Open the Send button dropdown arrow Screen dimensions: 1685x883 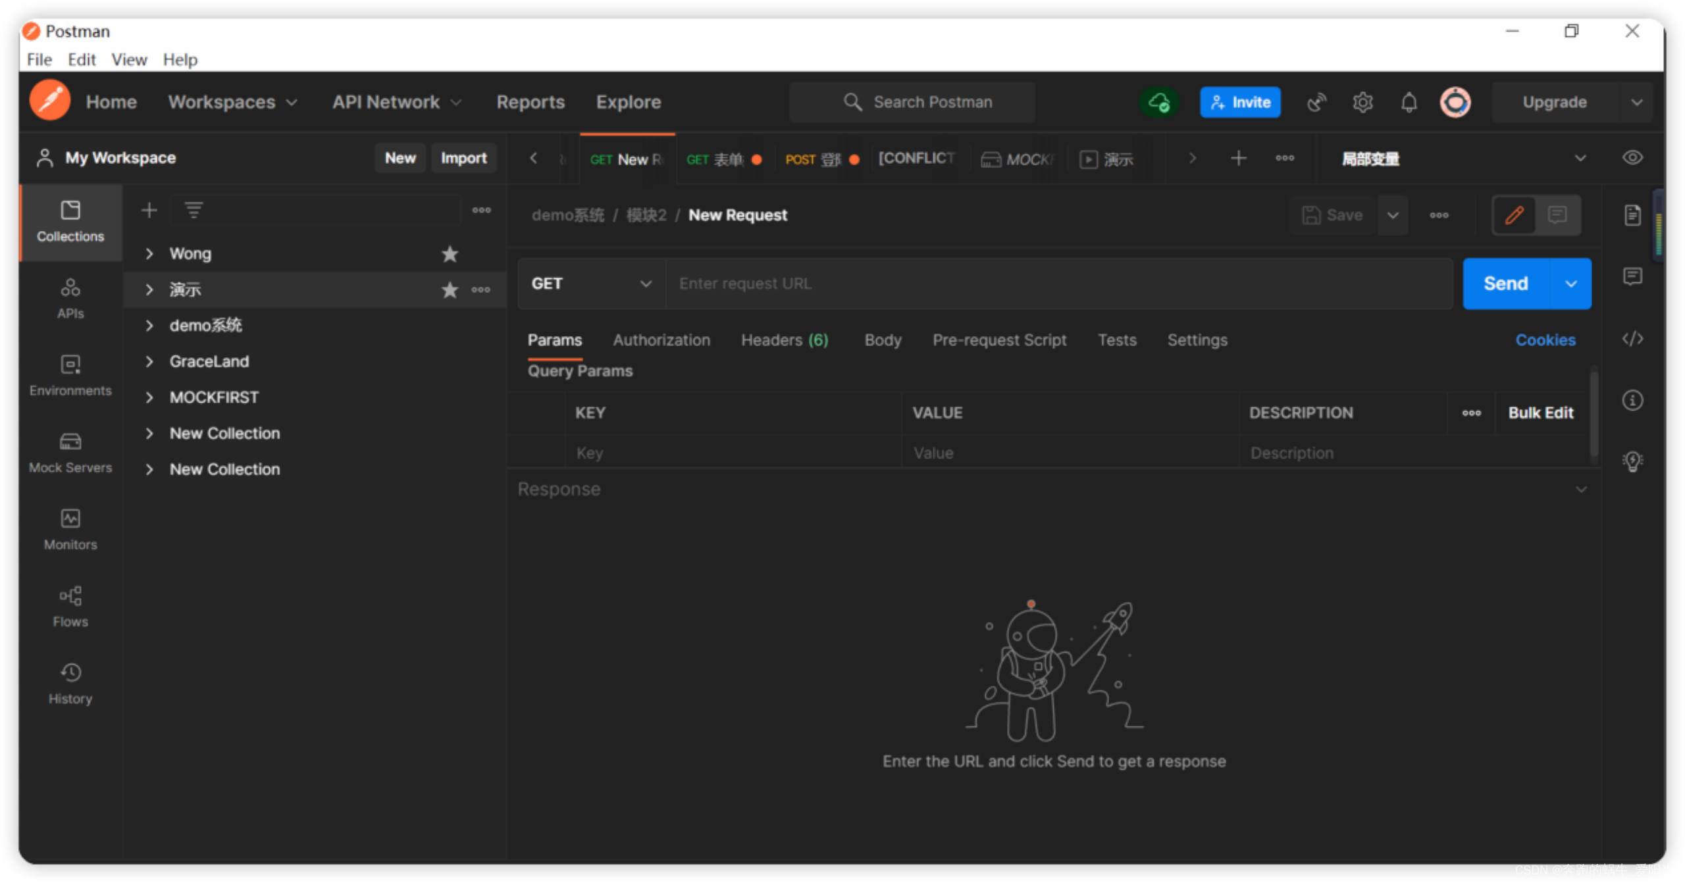pyautogui.click(x=1571, y=284)
